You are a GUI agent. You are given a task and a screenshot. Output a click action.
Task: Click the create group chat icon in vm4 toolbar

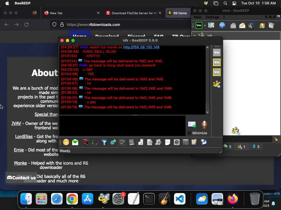coord(251,25)
